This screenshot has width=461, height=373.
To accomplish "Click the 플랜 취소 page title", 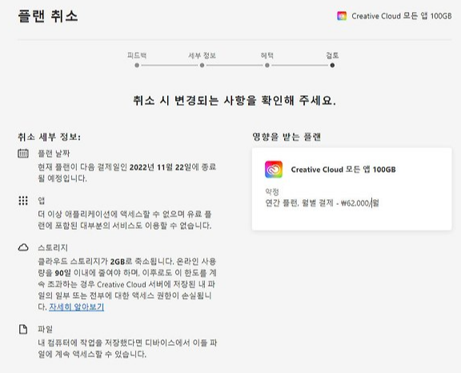I will coord(48,16).
